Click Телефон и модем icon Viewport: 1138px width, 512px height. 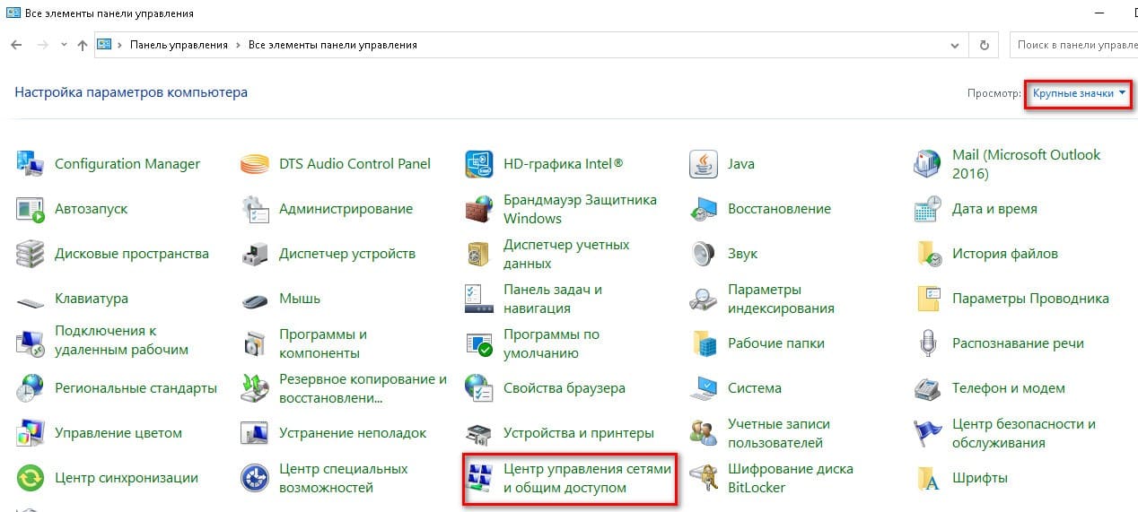pyautogui.click(x=928, y=388)
